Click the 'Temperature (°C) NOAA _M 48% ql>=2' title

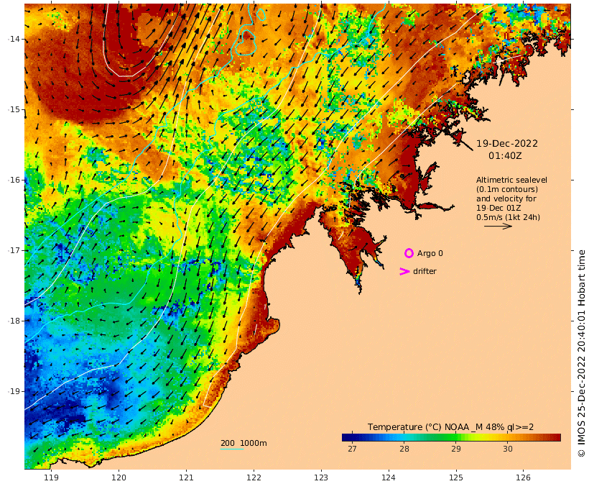coord(450,427)
